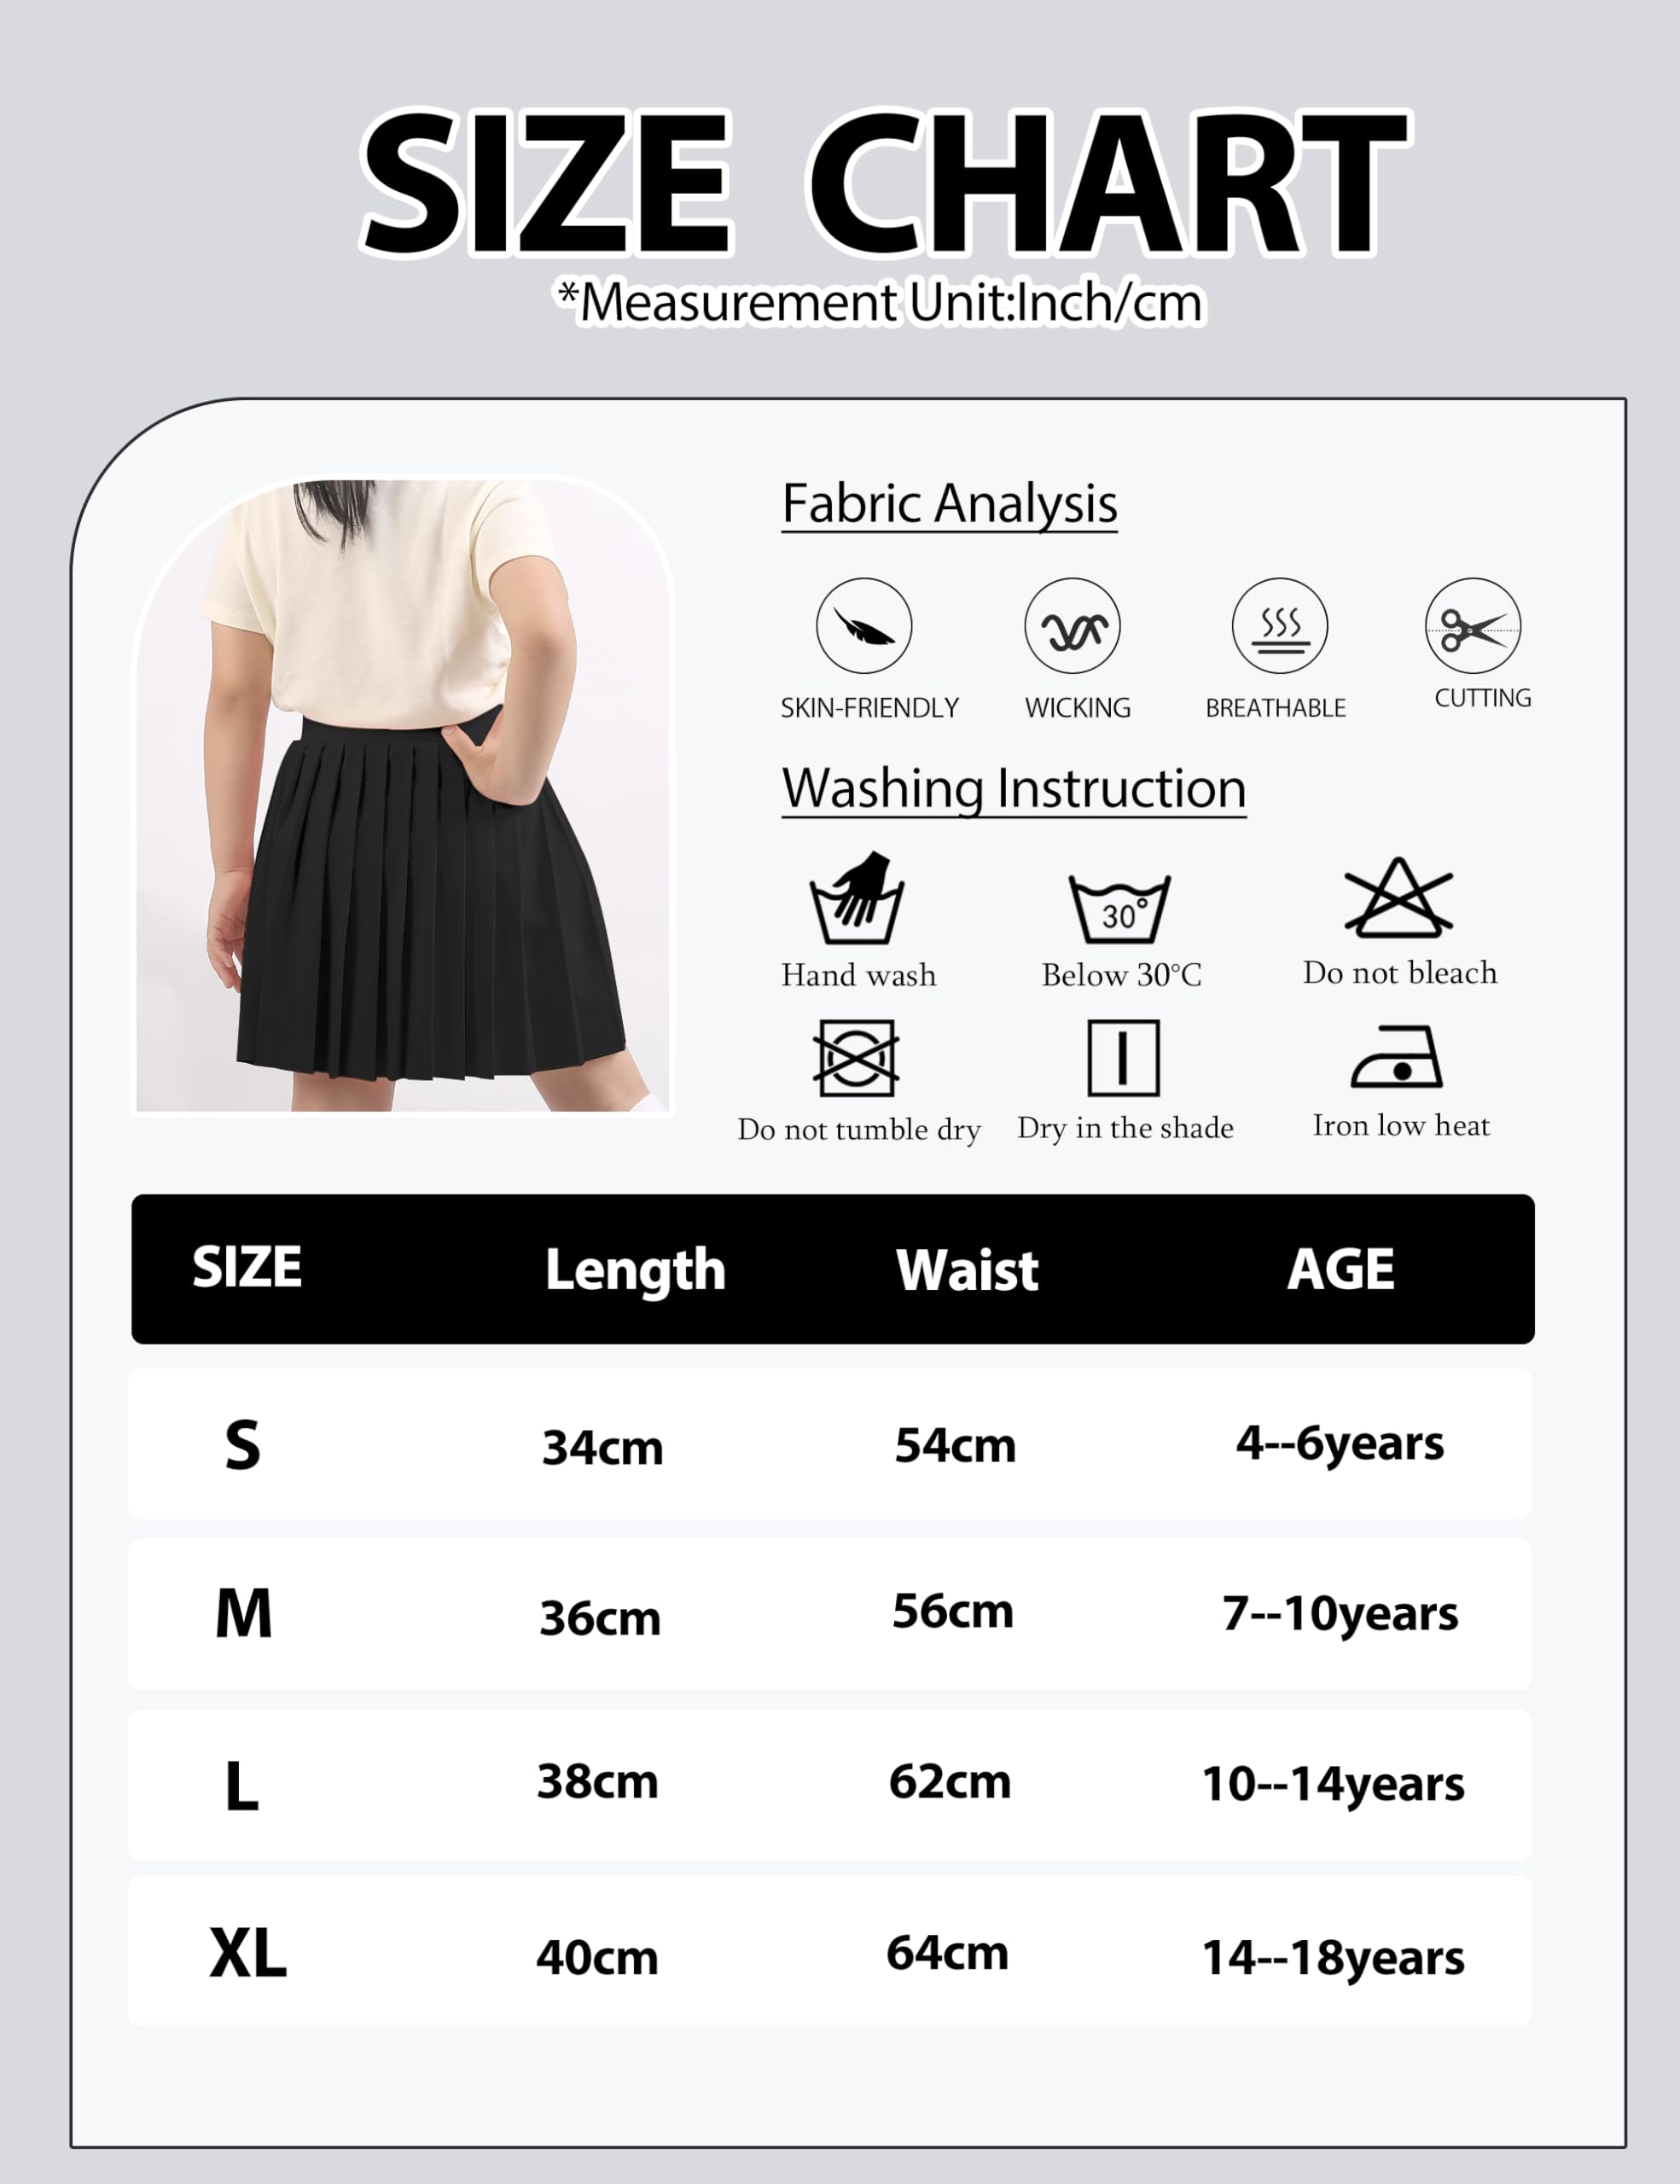This screenshot has height=2184, width=1680.
Task: Click the Dry in the shade label
Action: click(1125, 1128)
